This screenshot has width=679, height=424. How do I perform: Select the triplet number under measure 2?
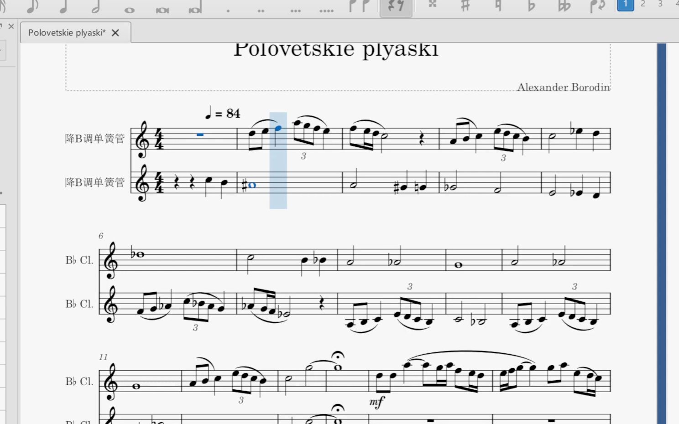click(303, 156)
